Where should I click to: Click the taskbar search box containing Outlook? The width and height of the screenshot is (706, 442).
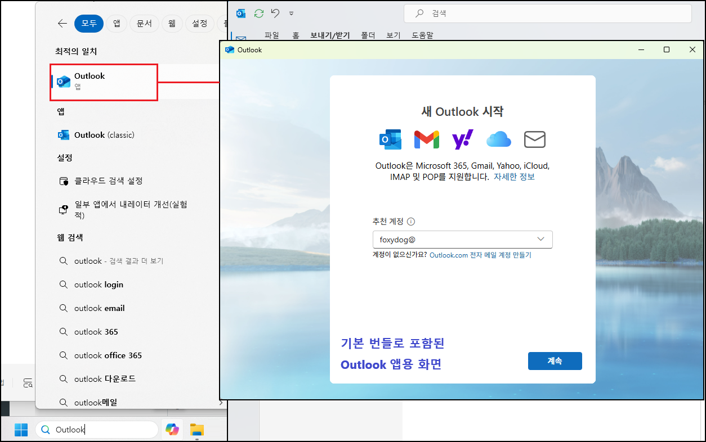97,430
